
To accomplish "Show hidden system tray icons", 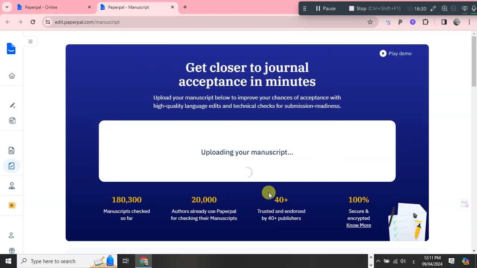I will pyautogui.click(x=378, y=261).
